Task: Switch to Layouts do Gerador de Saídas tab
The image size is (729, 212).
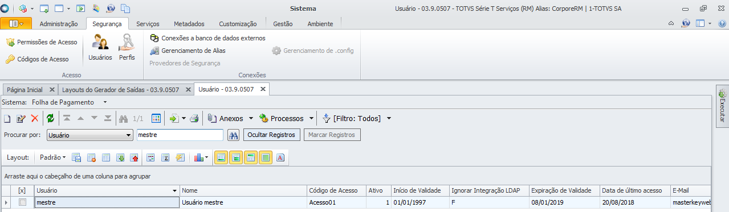Action: tap(120, 90)
